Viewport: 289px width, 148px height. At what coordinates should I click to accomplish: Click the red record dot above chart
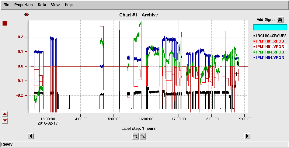27,14
